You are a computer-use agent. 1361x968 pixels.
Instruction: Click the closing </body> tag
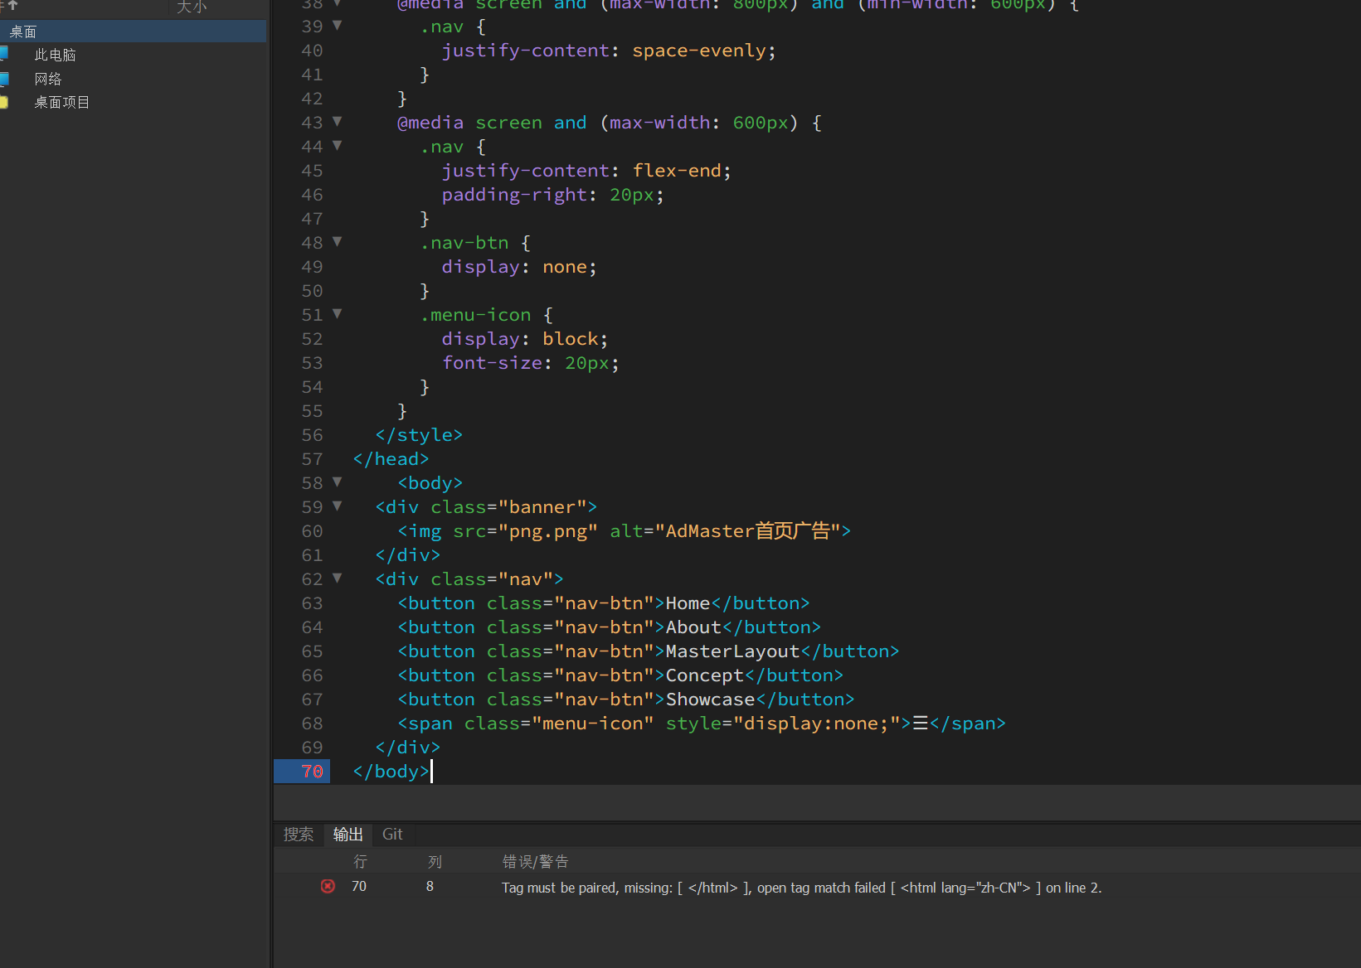(391, 772)
